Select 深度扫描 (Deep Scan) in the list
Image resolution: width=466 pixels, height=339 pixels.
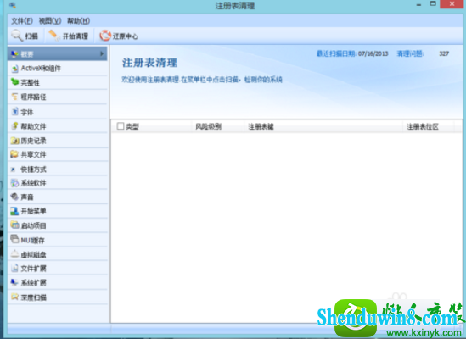58,297
